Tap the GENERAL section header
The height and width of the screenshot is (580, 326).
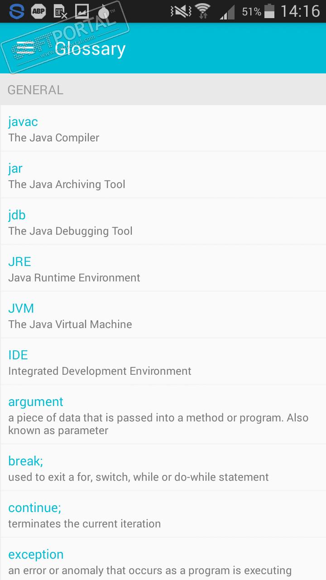(x=35, y=90)
